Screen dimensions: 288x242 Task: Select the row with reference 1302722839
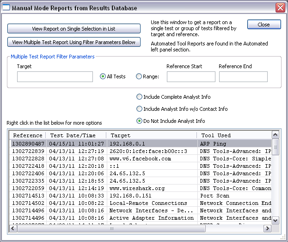[141, 151]
